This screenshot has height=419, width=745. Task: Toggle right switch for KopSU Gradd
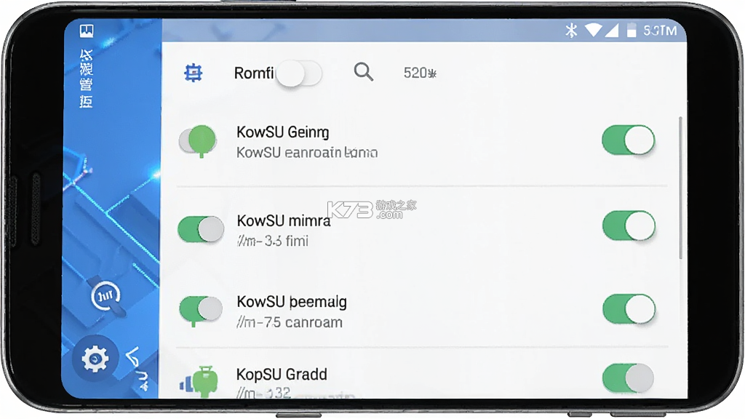(628, 378)
